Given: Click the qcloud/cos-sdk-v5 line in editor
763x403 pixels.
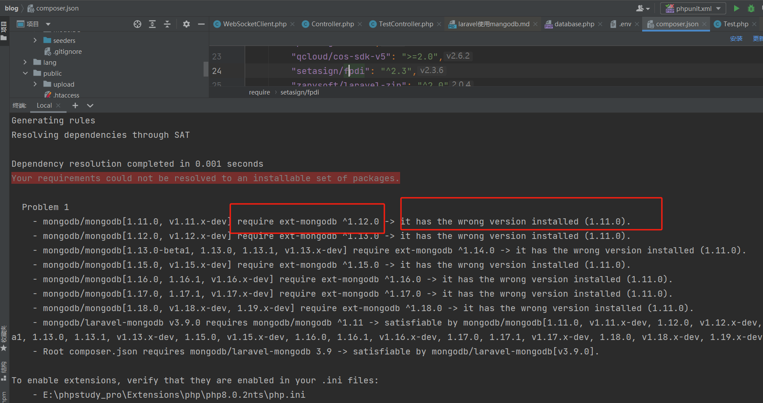Looking at the screenshot, I should (x=367, y=56).
